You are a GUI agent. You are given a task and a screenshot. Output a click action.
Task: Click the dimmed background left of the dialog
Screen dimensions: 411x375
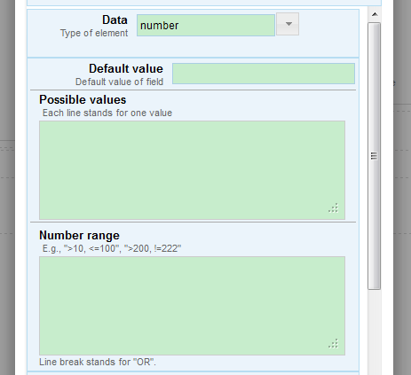tap(7, 187)
